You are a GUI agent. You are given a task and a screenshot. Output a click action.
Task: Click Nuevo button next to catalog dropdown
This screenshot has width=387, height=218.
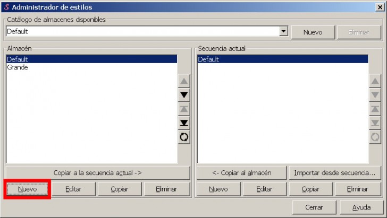(313, 32)
